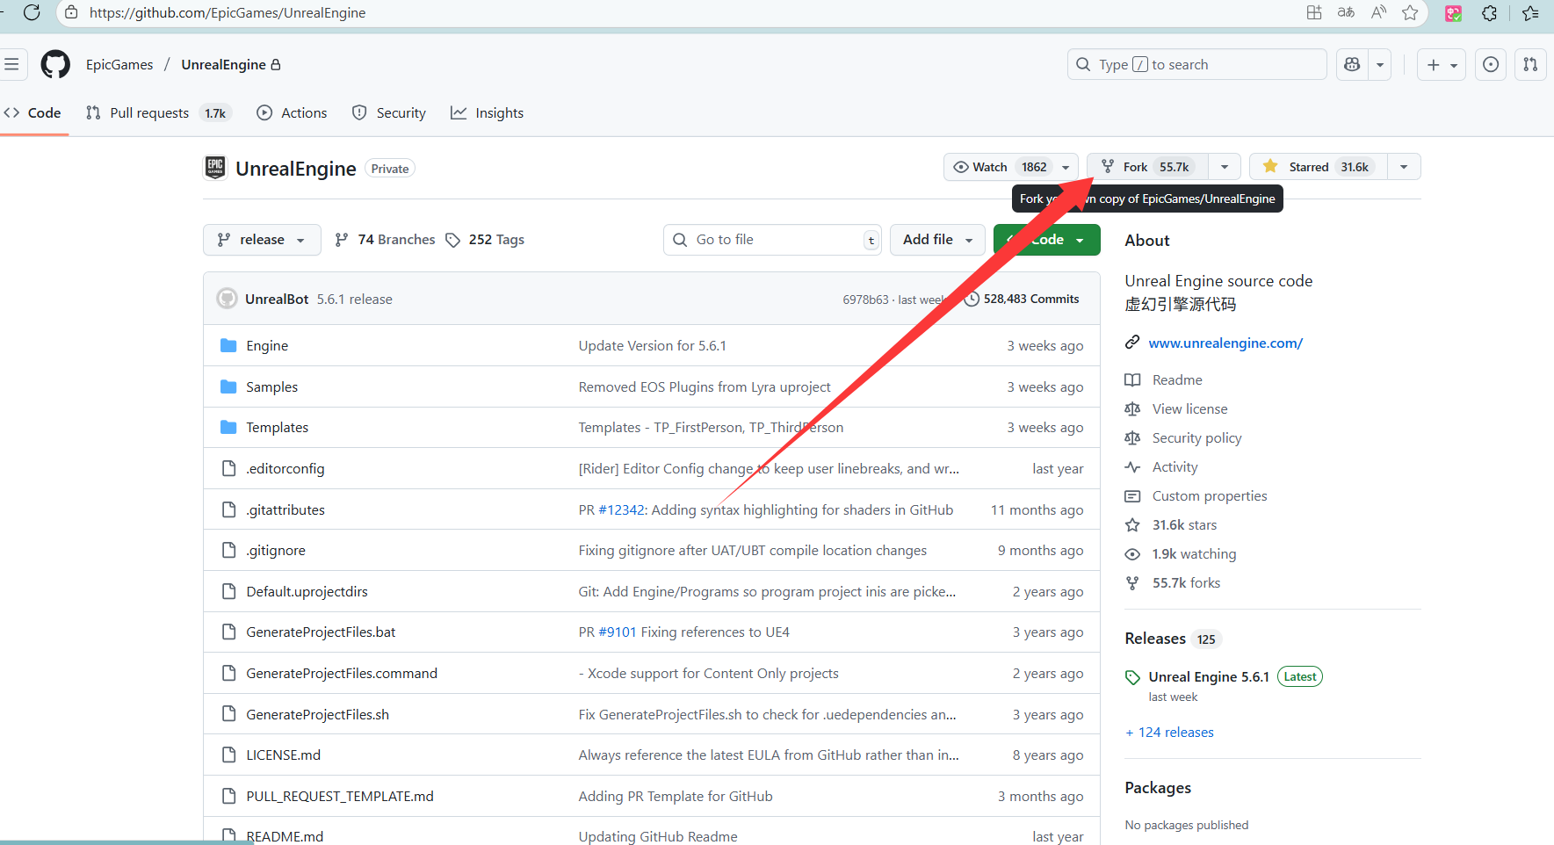
Task: Click the browser address bar URL
Action: [x=228, y=12]
